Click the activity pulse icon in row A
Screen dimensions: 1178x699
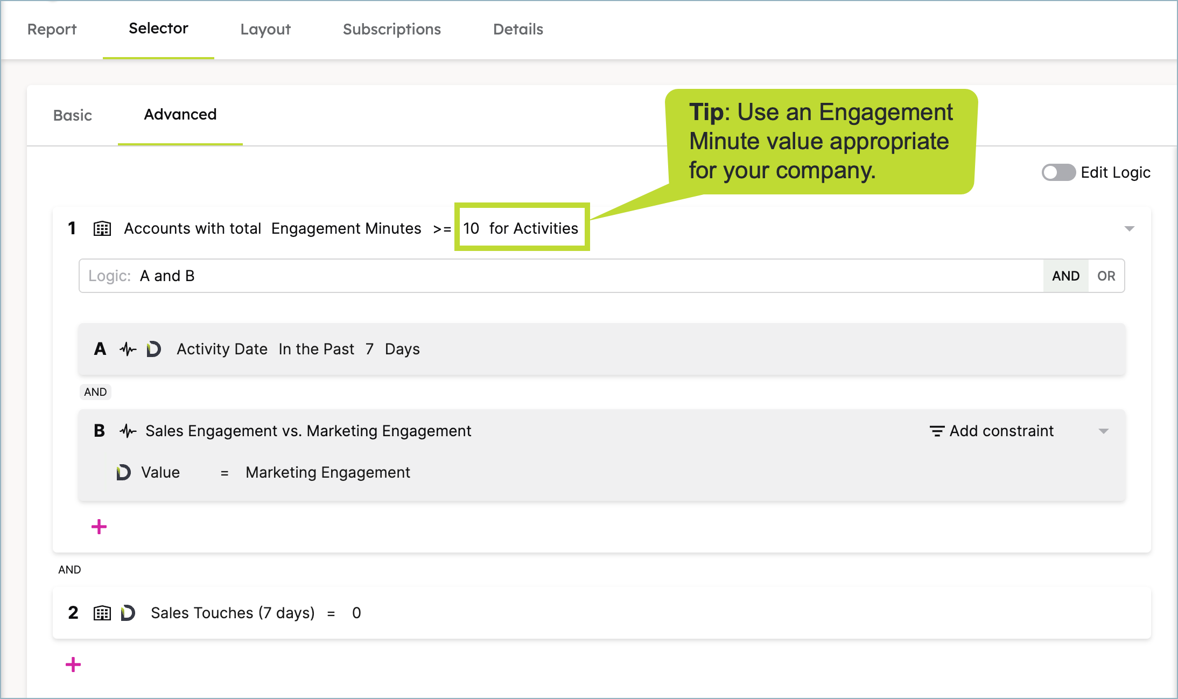(128, 349)
